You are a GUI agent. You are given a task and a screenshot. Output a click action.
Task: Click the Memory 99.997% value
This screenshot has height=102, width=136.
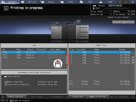(x=131, y=11)
